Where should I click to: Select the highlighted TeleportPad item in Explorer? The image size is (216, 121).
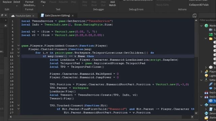tap(212, 101)
